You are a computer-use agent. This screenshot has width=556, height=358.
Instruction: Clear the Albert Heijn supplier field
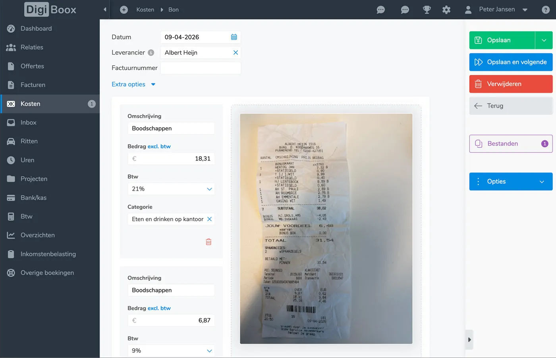coord(236,53)
